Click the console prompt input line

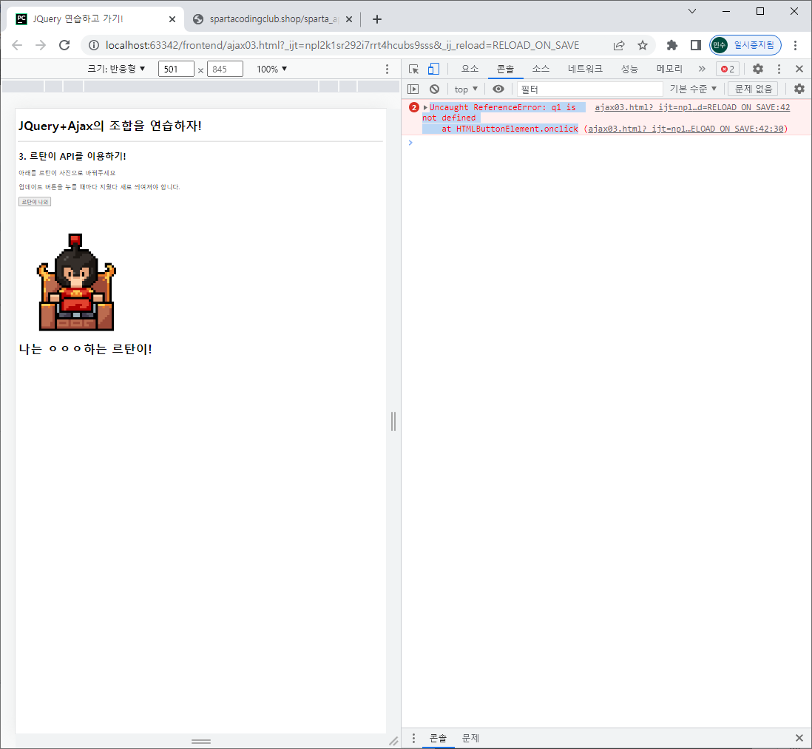pos(606,143)
